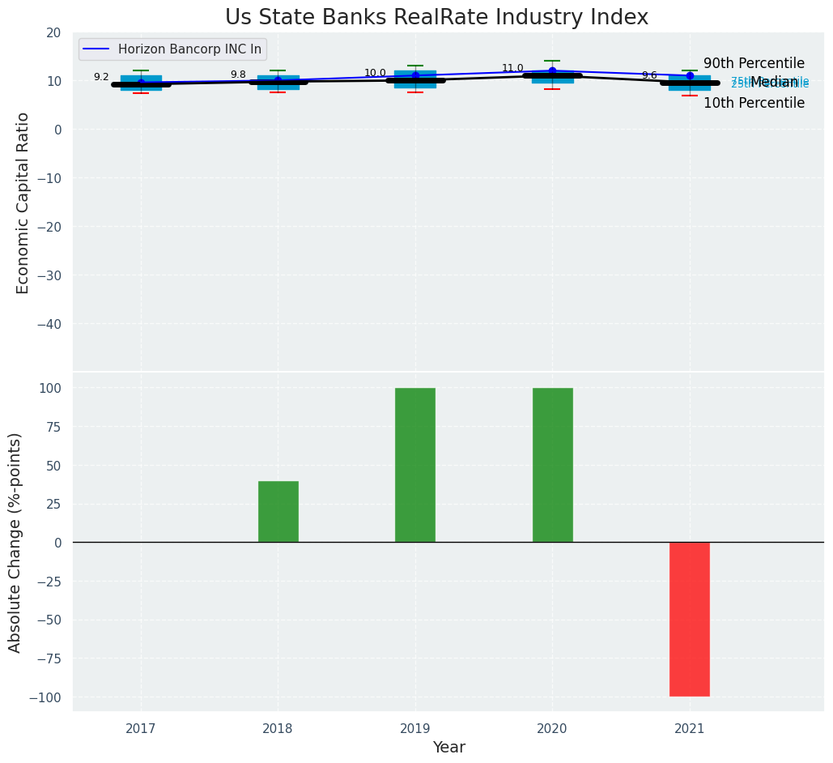The image size is (833, 763).
Task: Click the red 2021 negative bar
Action: click(689, 619)
